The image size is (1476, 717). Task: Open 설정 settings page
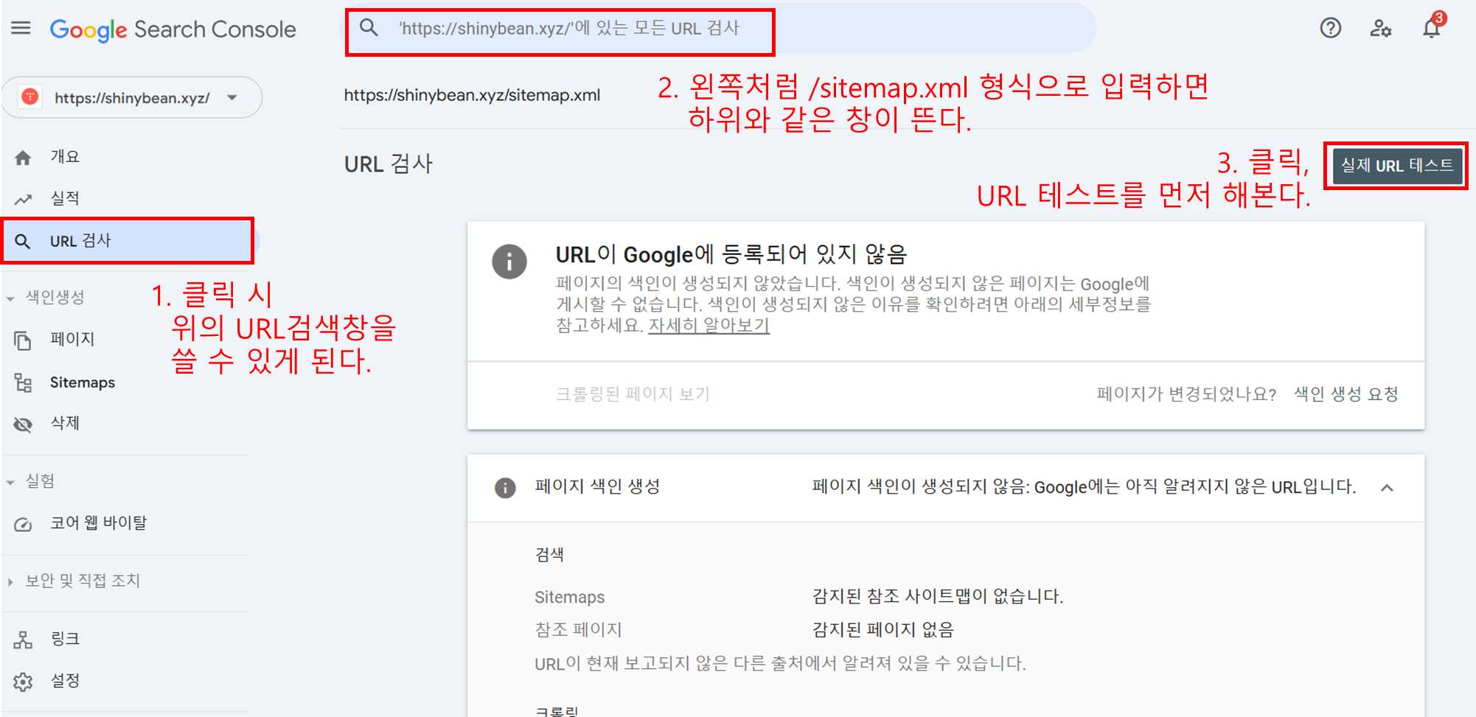(x=65, y=680)
